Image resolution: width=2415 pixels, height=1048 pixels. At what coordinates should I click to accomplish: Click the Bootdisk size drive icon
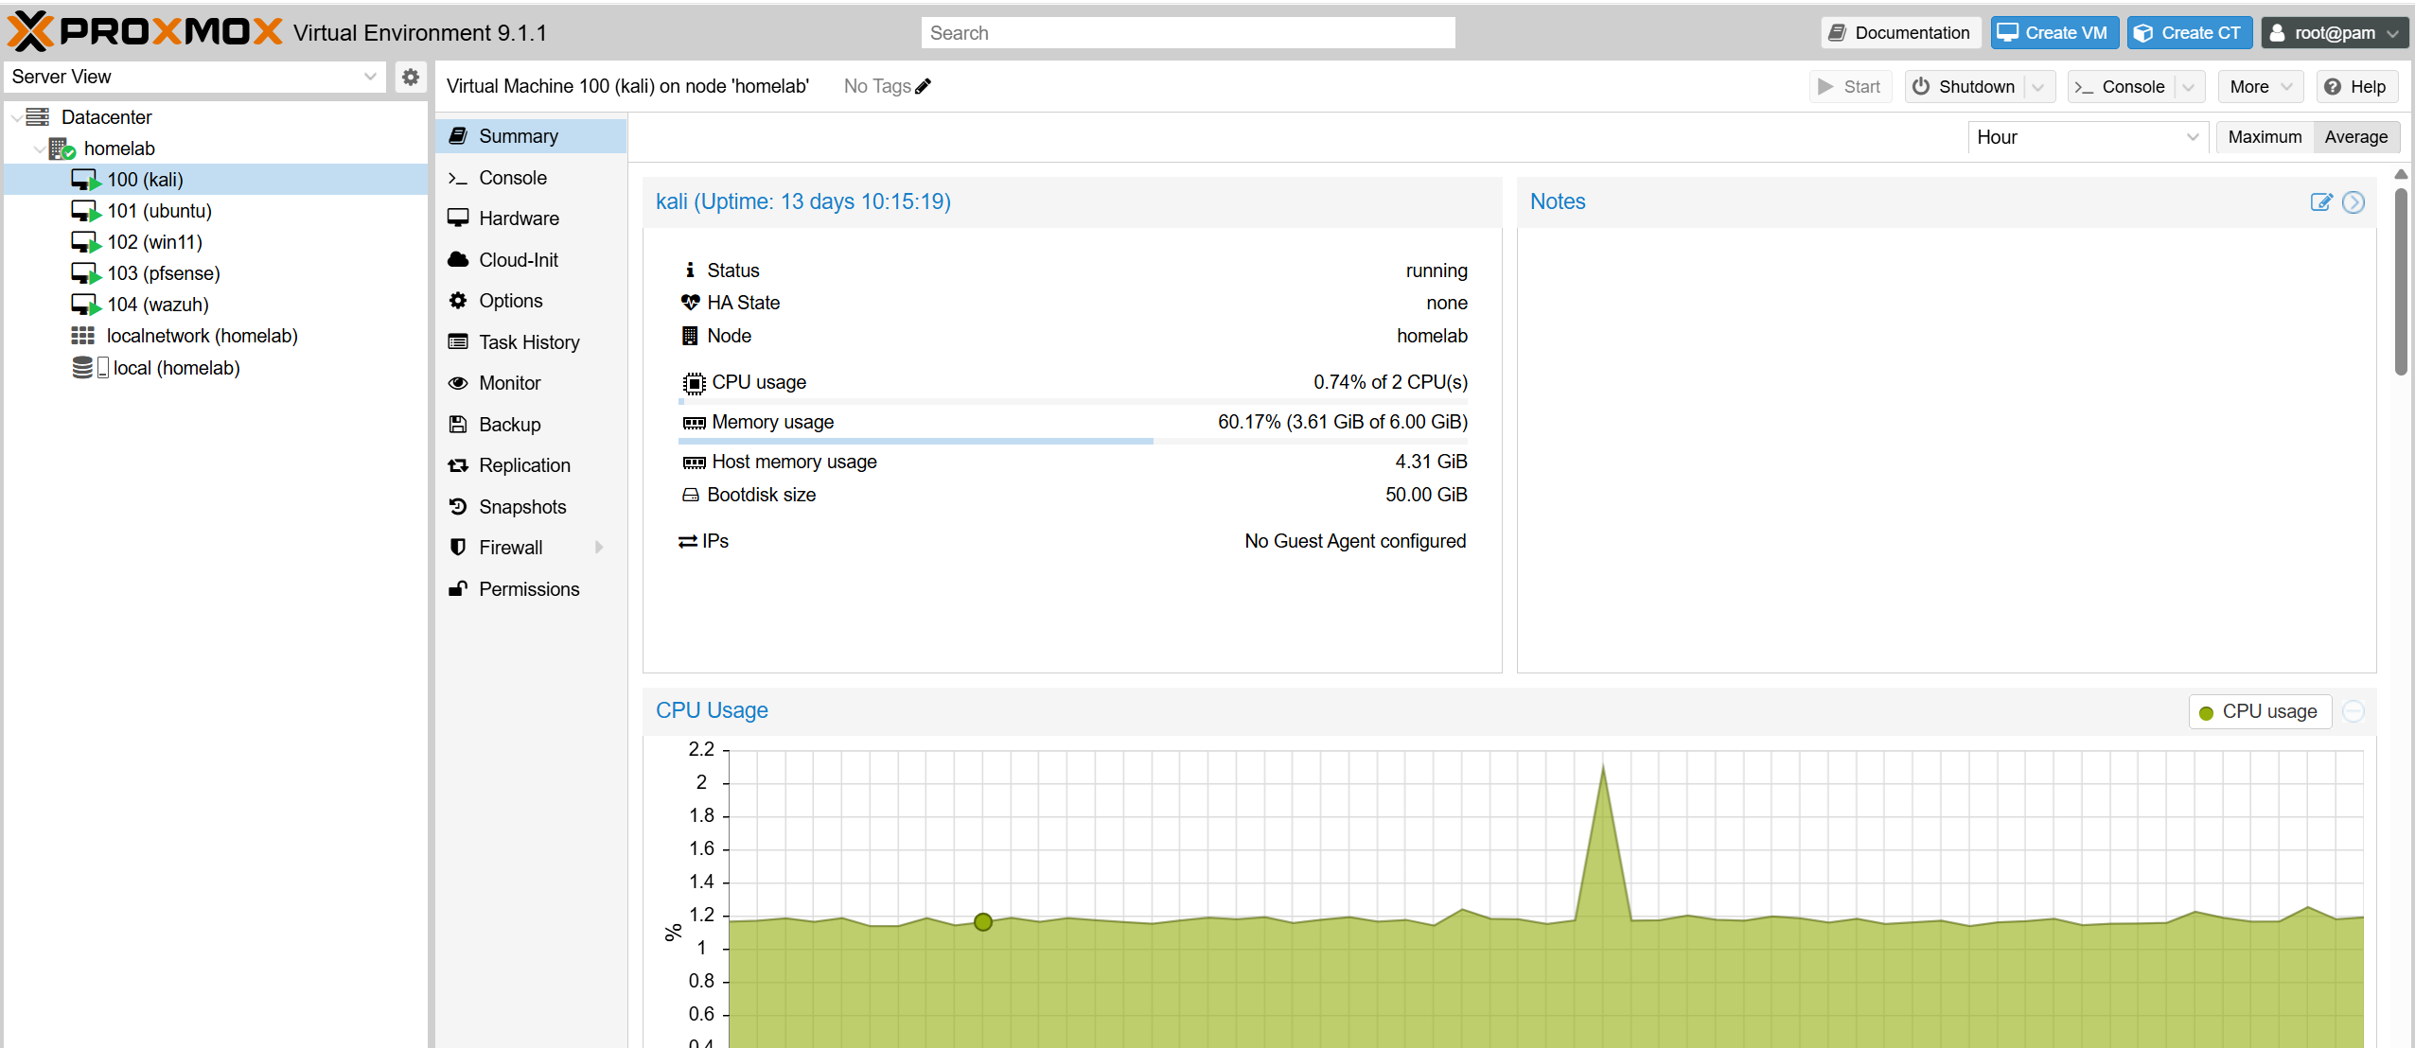point(691,495)
